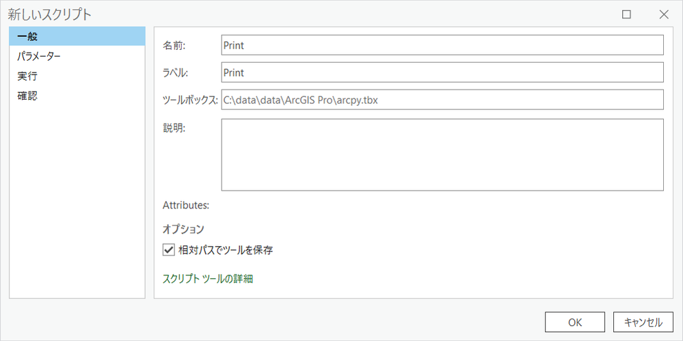Open the スクリプト ツールの詳細 link
Image resolution: width=683 pixels, height=341 pixels.
click(x=208, y=279)
